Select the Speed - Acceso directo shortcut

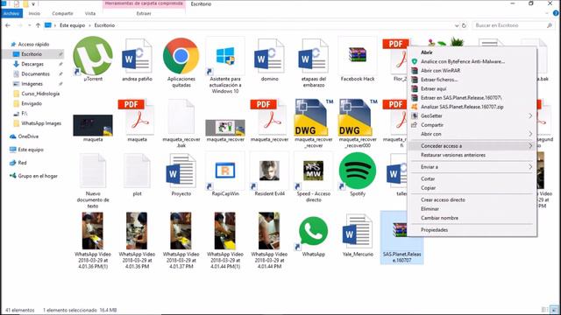click(x=314, y=171)
